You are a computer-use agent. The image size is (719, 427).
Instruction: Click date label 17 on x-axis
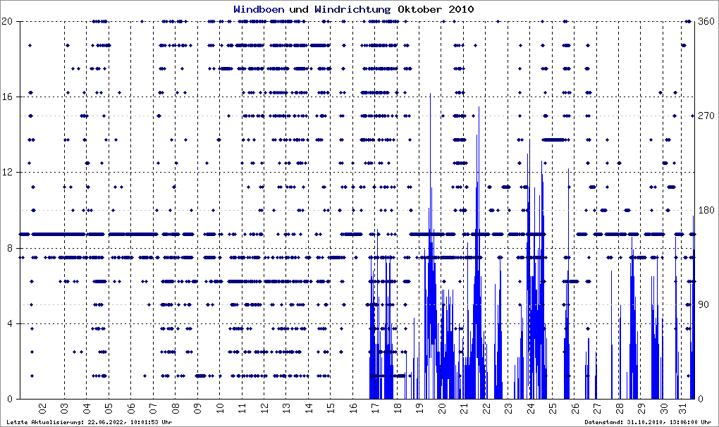pyautogui.click(x=376, y=408)
